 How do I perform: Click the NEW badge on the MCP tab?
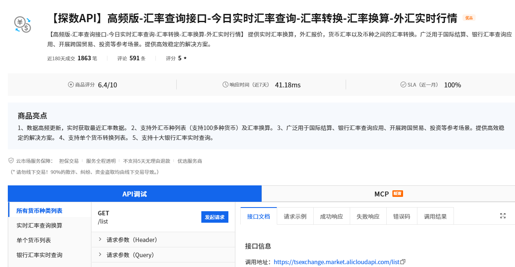[x=397, y=193]
